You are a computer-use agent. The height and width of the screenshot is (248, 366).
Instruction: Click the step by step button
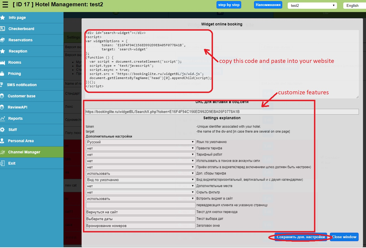point(229,5)
